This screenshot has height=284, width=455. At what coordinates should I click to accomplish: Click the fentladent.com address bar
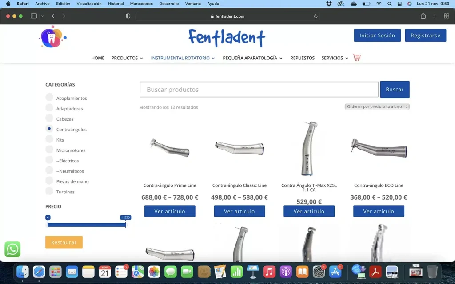[227, 16]
